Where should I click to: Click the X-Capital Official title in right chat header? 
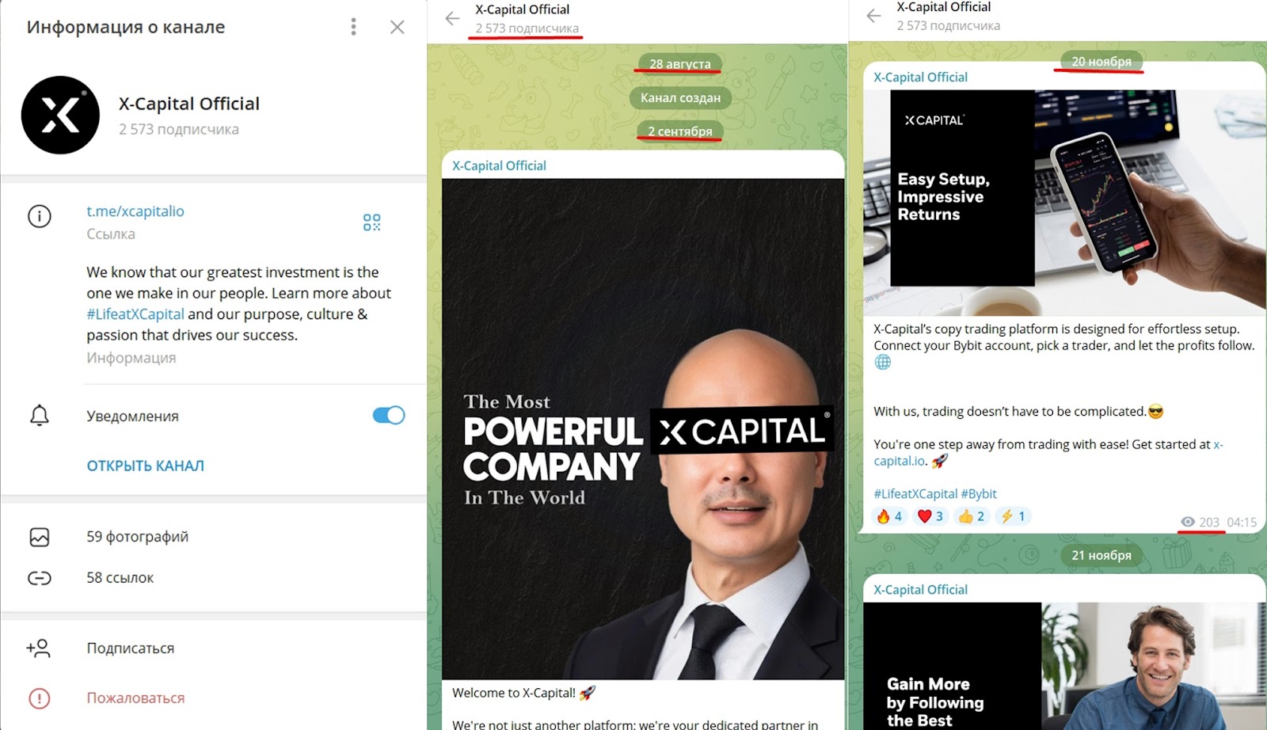(x=944, y=7)
